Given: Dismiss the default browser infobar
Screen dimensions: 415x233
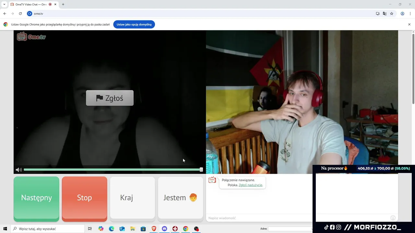Looking at the screenshot, I should 409,24.
